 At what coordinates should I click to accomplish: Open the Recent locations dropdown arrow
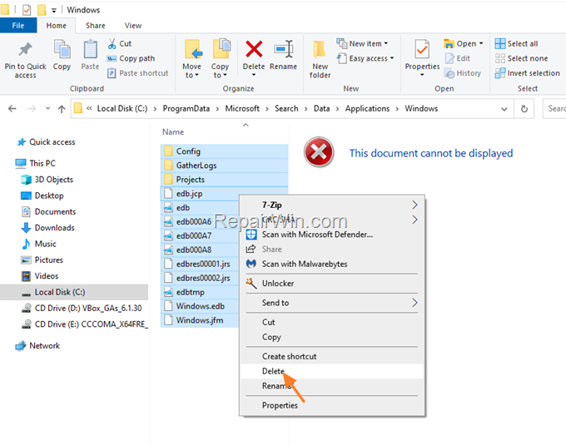click(x=47, y=108)
